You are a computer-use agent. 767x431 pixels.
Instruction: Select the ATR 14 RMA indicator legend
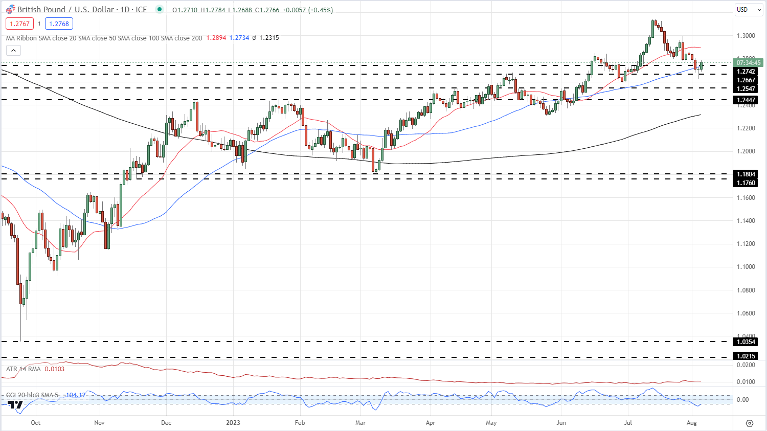(24, 369)
